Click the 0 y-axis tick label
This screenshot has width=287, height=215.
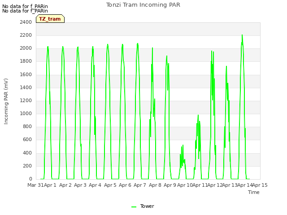(30, 179)
